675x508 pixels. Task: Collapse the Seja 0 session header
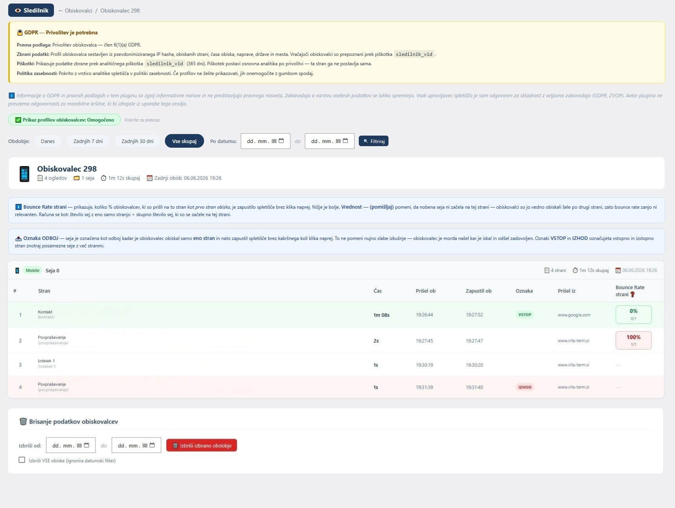pyautogui.click(x=336, y=270)
